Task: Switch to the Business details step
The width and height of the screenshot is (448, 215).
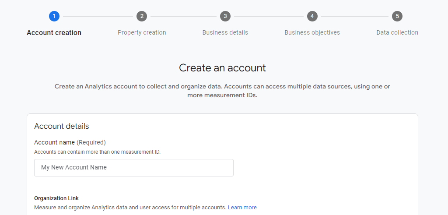Action: 225,32
